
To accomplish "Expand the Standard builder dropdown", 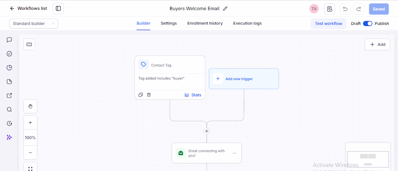I will 34,23.
